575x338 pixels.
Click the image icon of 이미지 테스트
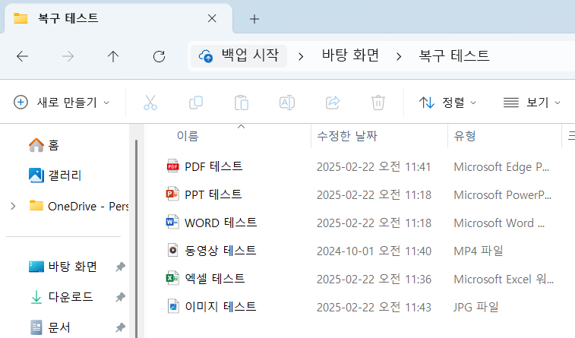172,306
